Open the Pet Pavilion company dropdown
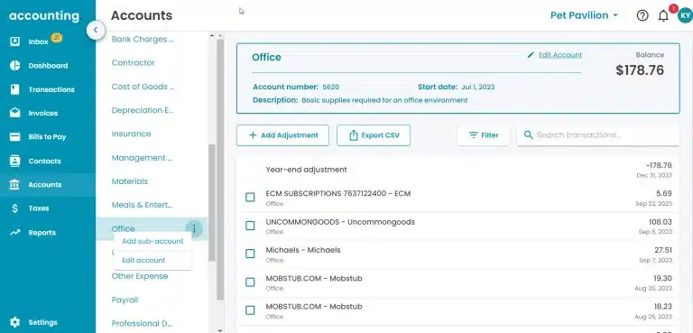Screen dimensions: 693x333 [584, 15]
